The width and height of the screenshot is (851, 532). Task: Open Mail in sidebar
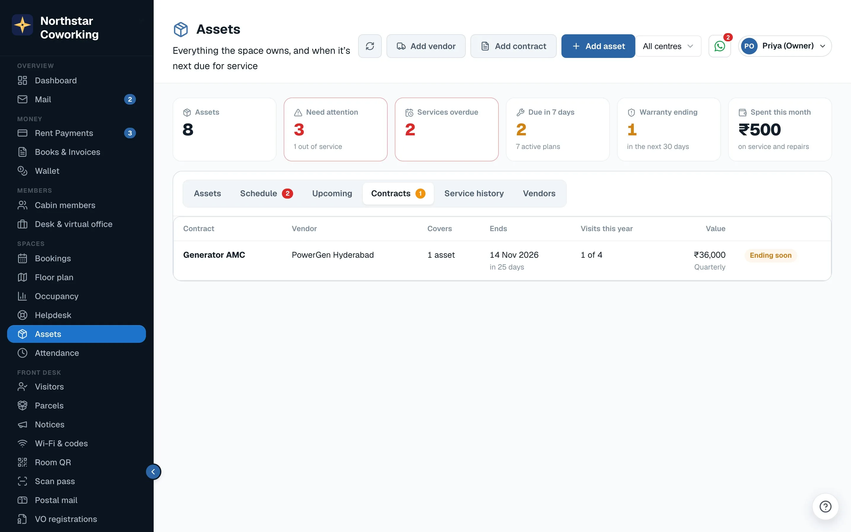(77, 100)
